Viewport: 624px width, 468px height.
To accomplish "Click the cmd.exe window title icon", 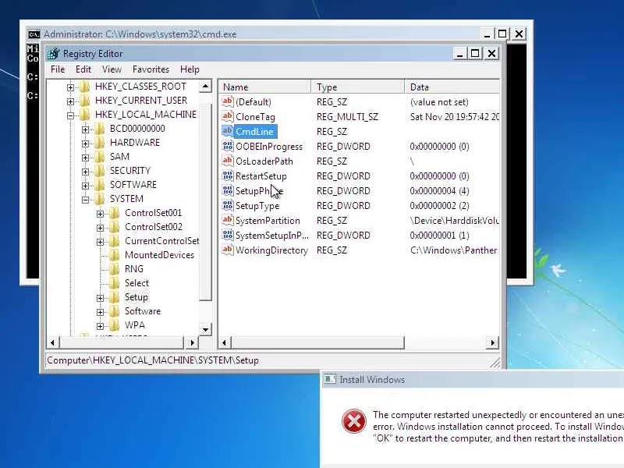I will pyautogui.click(x=34, y=34).
